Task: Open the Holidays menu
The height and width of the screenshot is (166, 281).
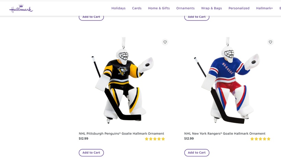Action: tap(119, 8)
